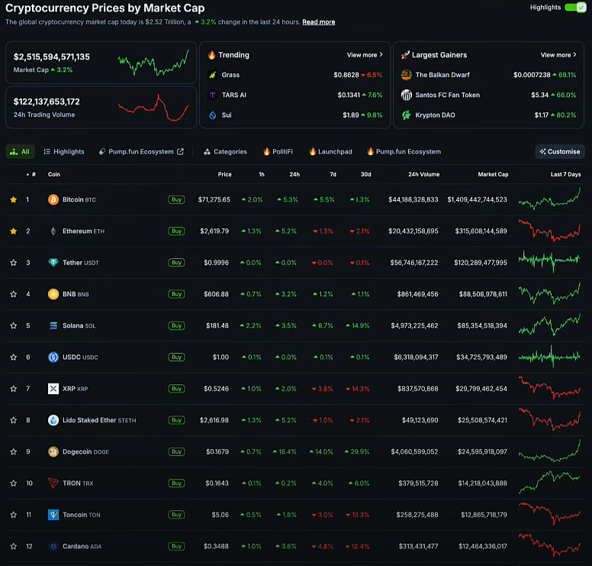Sort table by 7d change column
The height and width of the screenshot is (566, 592).
[333, 174]
